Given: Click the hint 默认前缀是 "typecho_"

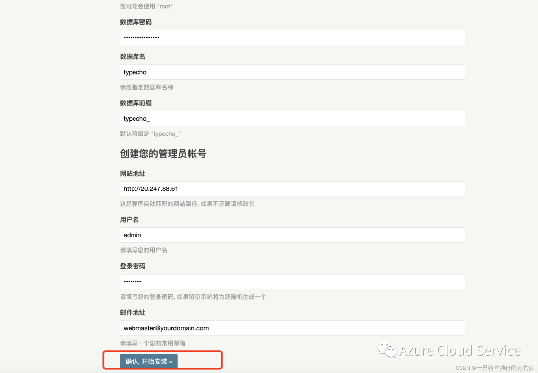Looking at the screenshot, I should [x=150, y=134].
